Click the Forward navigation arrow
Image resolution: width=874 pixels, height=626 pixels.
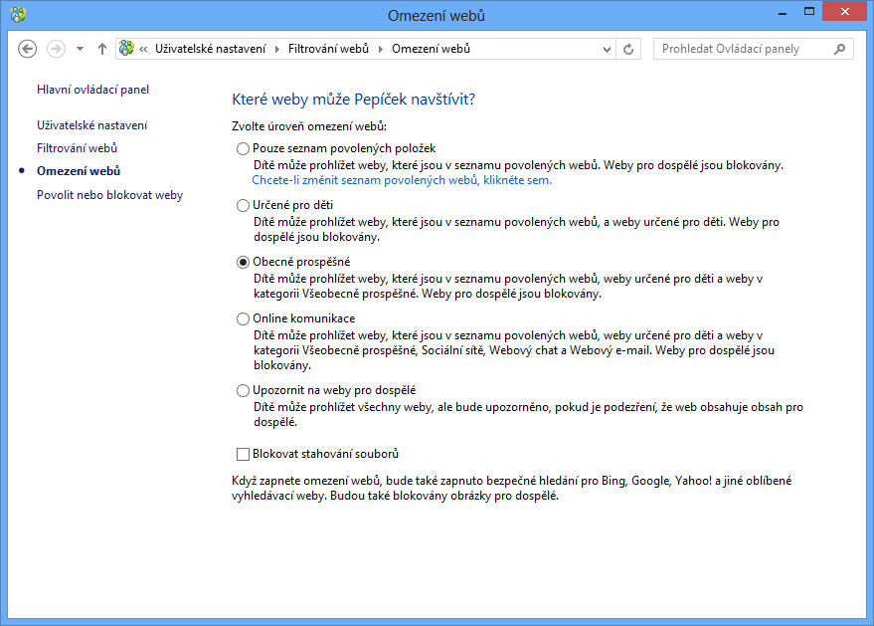[56, 49]
